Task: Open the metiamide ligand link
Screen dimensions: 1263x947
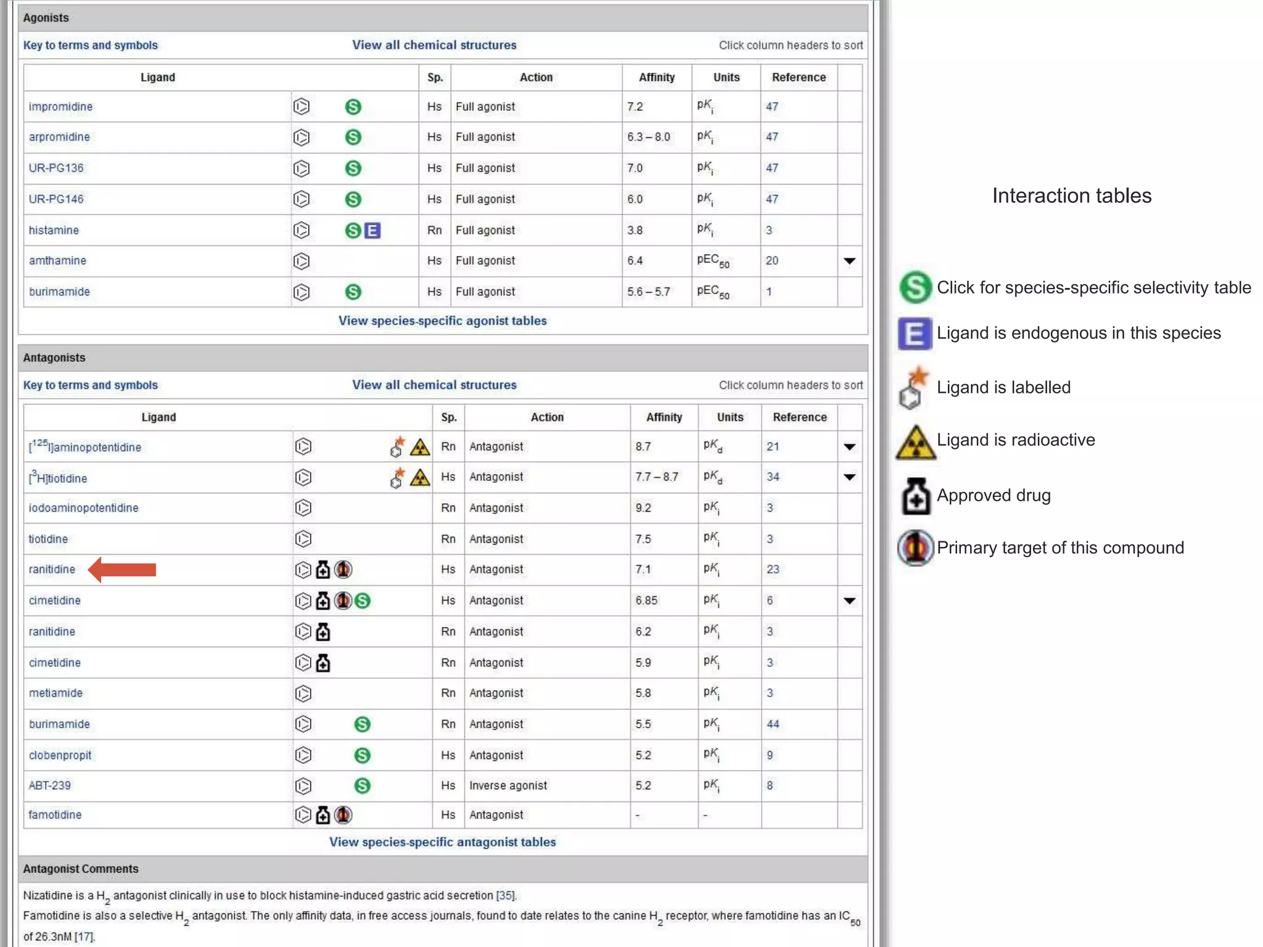Action: [56, 693]
